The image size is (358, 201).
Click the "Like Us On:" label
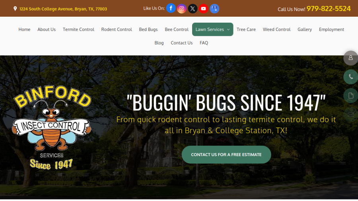point(154,8)
